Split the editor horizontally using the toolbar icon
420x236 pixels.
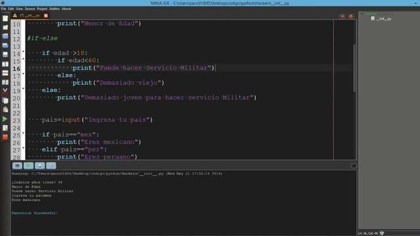pos(5,73)
